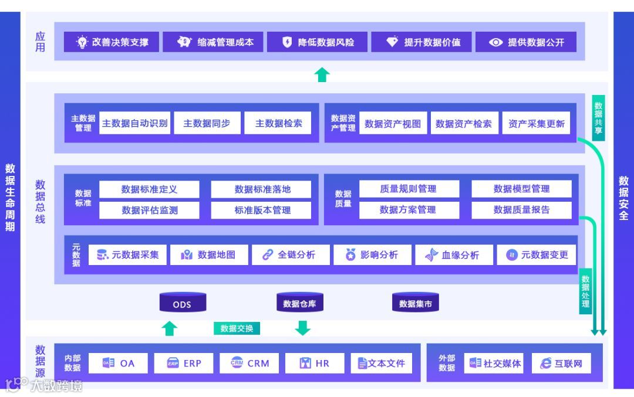Click the green 数据共享 vertical label
The image size is (634, 397).
pyautogui.click(x=598, y=118)
